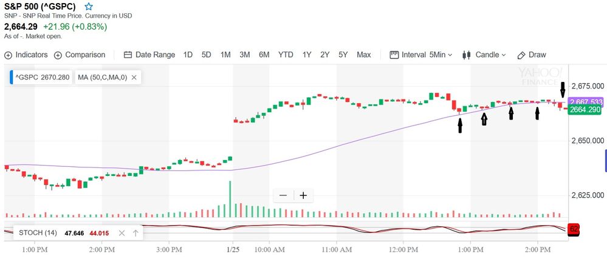Remove the MA (50,C,MA,0) indicator
Image resolution: width=607 pixels, height=259 pixels.
[x=134, y=78]
